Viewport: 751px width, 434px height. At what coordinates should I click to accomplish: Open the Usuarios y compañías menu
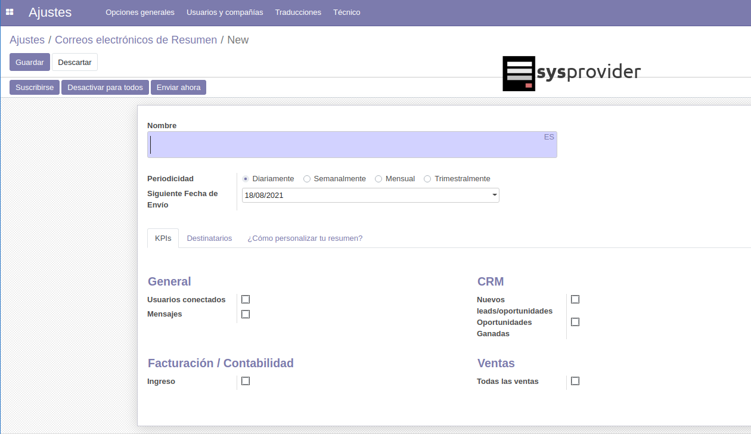[x=225, y=12]
